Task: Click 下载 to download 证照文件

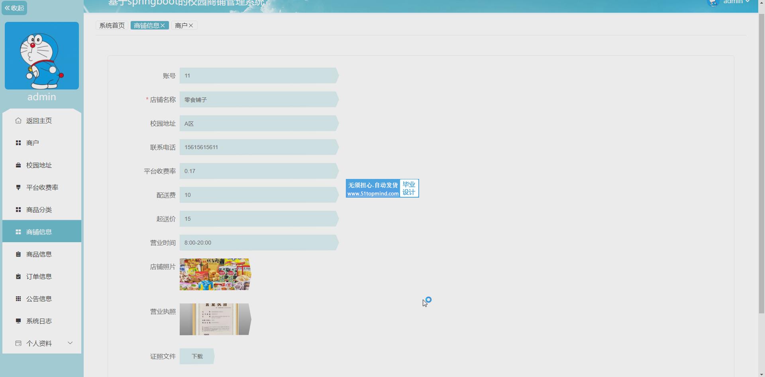Action: [197, 356]
